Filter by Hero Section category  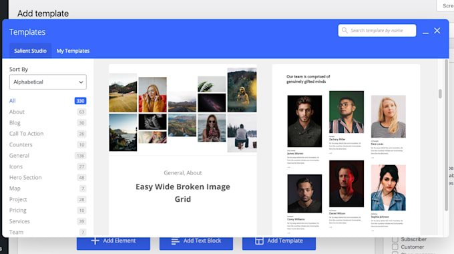point(25,177)
